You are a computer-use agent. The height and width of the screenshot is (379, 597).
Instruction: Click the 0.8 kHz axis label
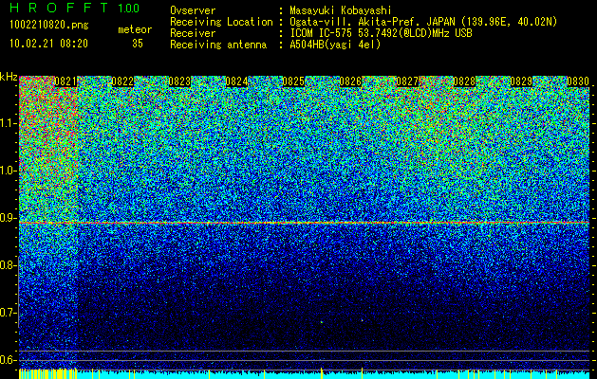pyautogui.click(x=9, y=265)
